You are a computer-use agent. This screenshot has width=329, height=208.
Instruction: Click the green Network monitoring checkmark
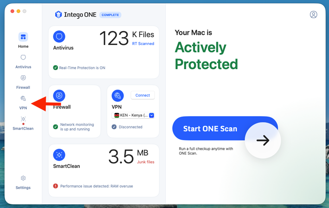pos(55,127)
